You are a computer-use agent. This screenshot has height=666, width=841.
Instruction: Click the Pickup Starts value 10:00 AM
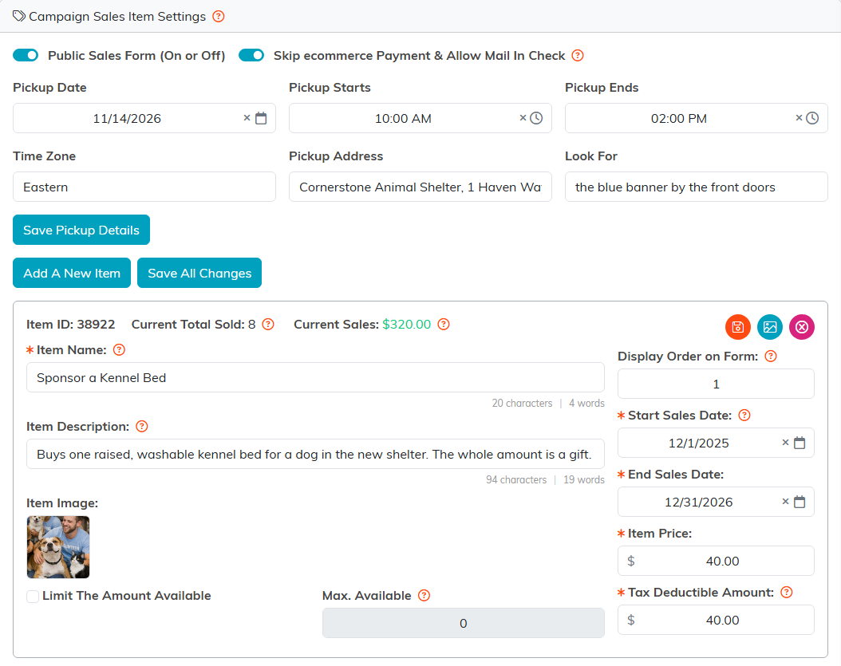(x=403, y=119)
